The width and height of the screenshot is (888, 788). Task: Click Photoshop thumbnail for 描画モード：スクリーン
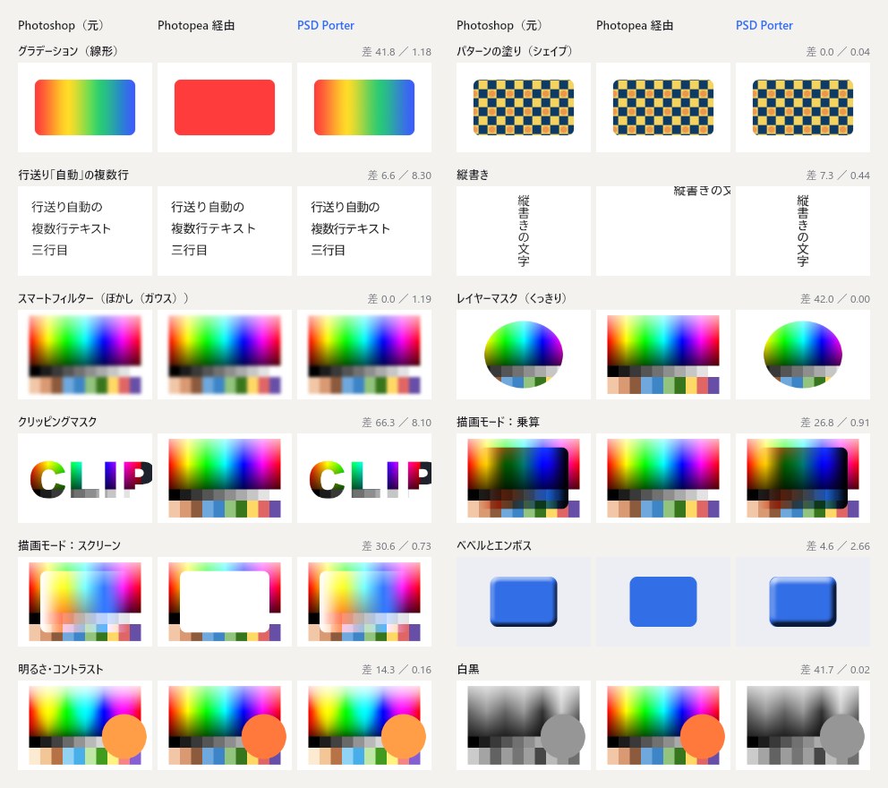click(85, 602)
